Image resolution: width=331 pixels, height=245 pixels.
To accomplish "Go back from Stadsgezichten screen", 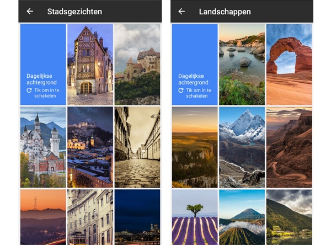I will pyautogui.click(x=30, y=11).
